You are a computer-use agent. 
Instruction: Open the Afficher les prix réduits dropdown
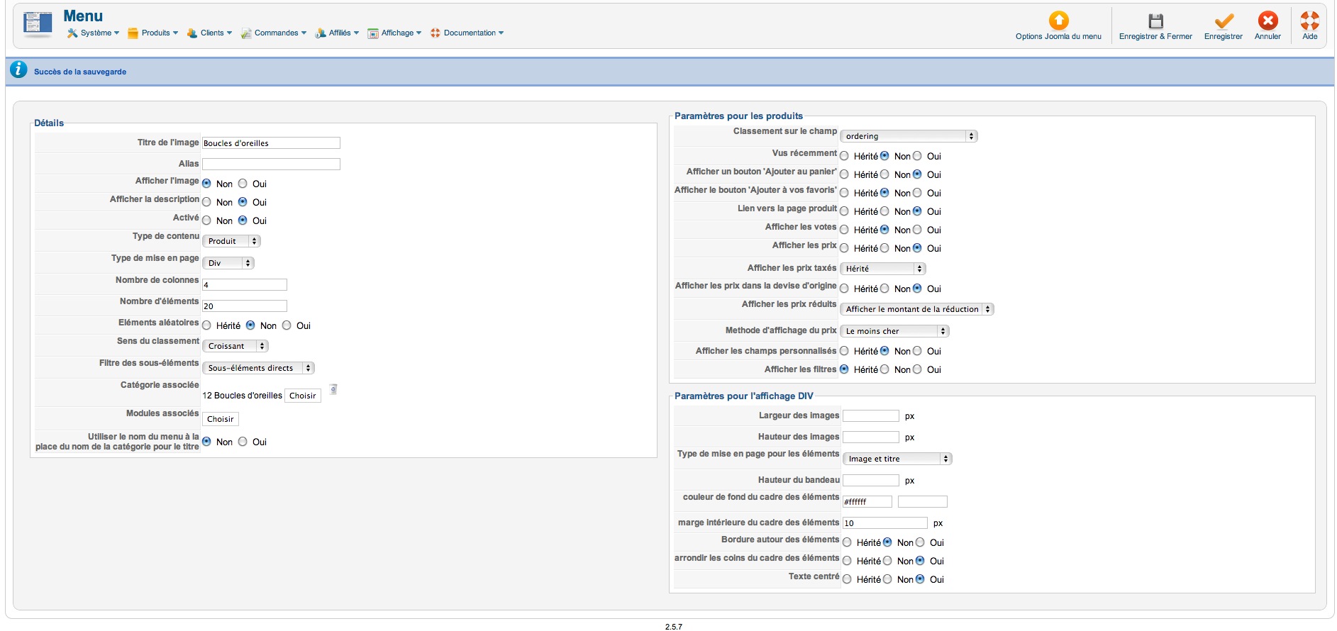(x=916, y=309)
